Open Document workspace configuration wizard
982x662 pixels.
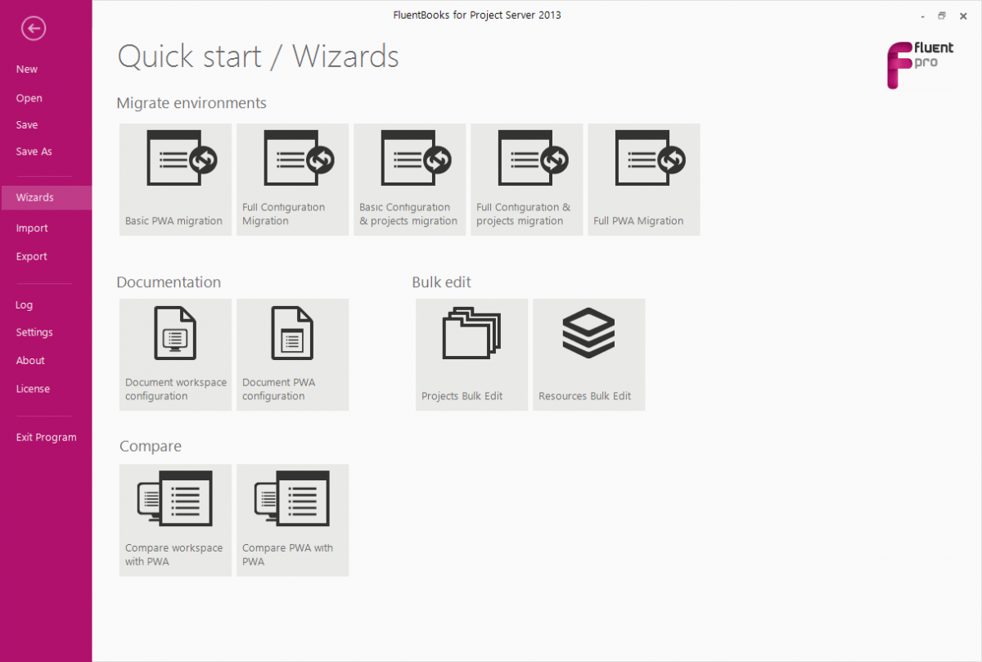point(175,354)
